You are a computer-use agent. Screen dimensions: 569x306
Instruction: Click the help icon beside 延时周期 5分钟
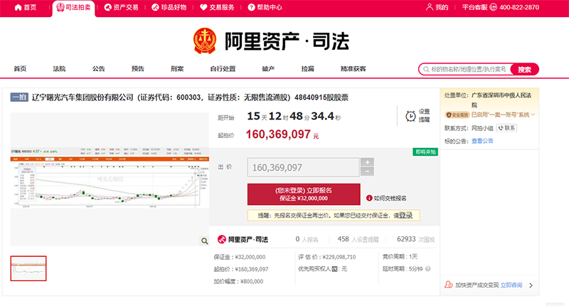[428, 269]
